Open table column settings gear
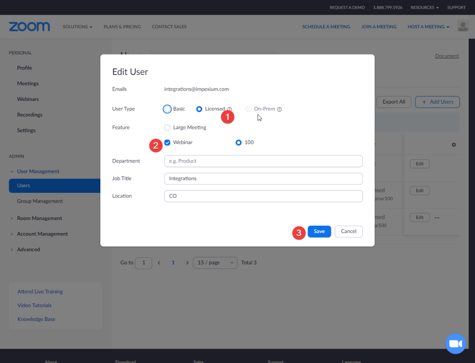475x363 pixels. pos(453,145)
